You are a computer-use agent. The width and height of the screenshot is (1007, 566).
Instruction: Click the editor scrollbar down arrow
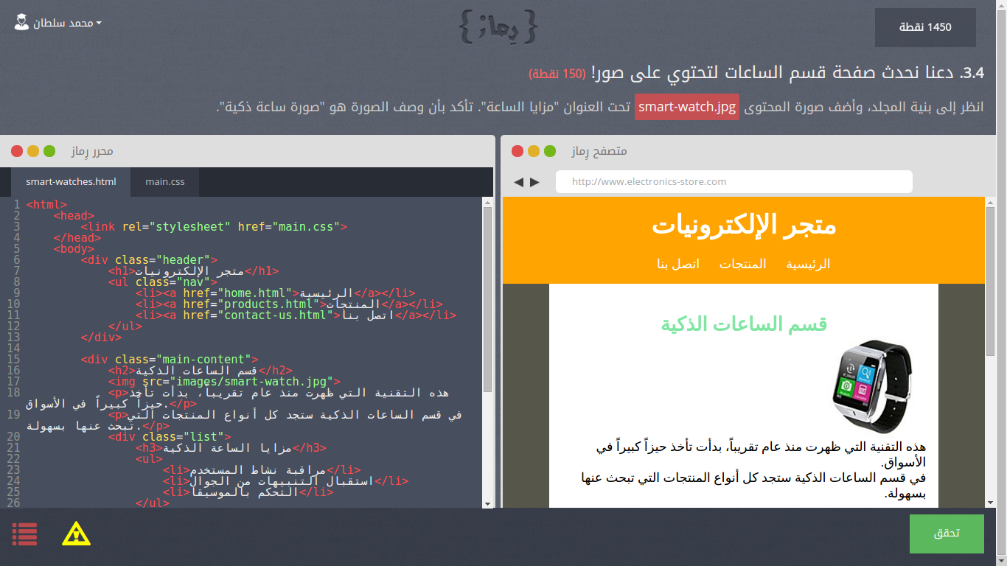click(487, 503)
